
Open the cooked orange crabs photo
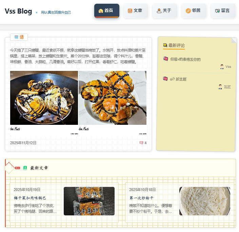tap(113, 98)
